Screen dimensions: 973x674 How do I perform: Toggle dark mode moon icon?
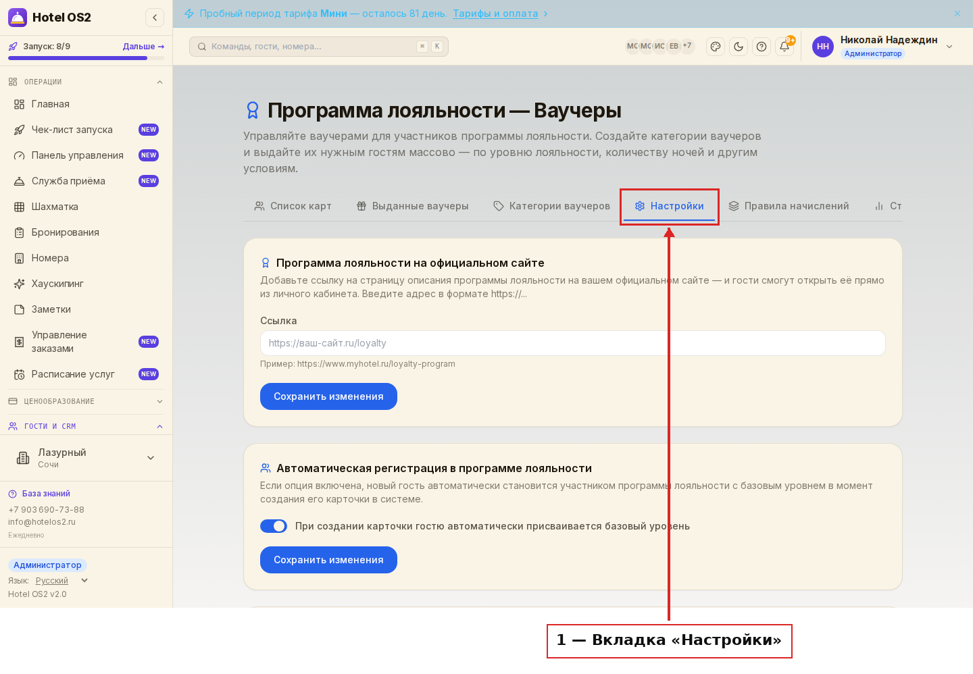pyautogui.click(x=739, y=47)
